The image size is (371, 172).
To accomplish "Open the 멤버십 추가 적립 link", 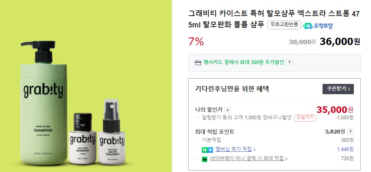I will click(x=234, y=149).
